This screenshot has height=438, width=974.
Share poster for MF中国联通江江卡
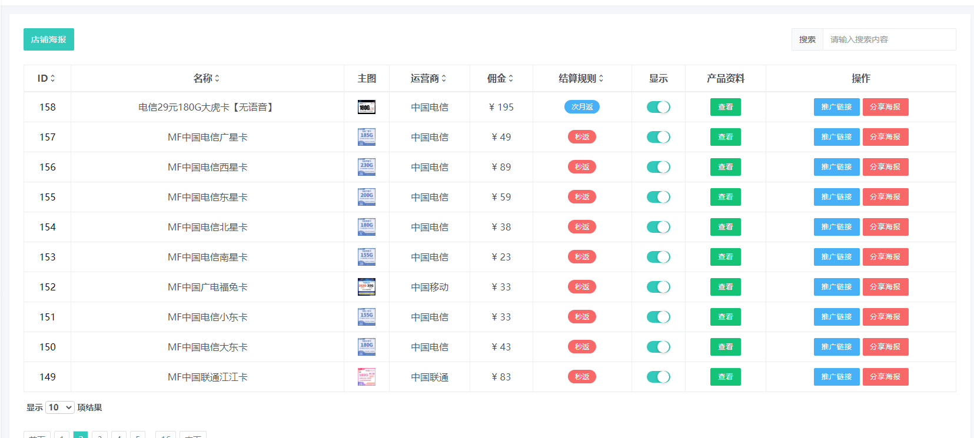coord(886,377)
